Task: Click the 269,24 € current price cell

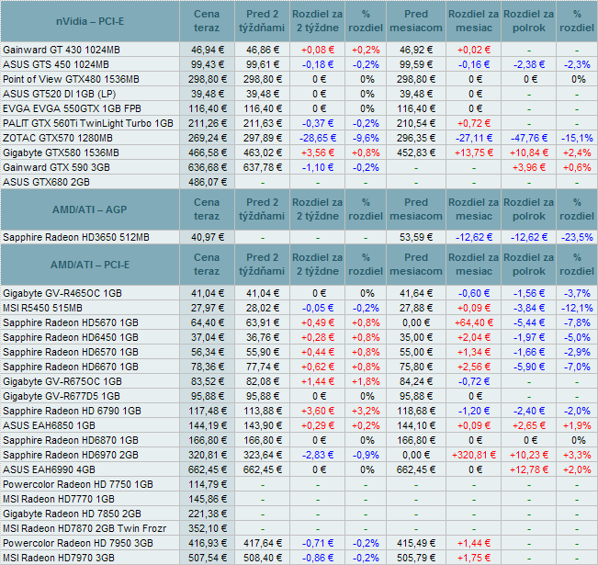Action: tap(208, 138)
